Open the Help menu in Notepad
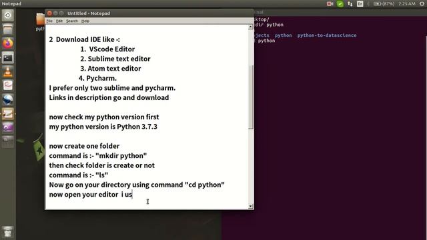 (x=85, y=21)
